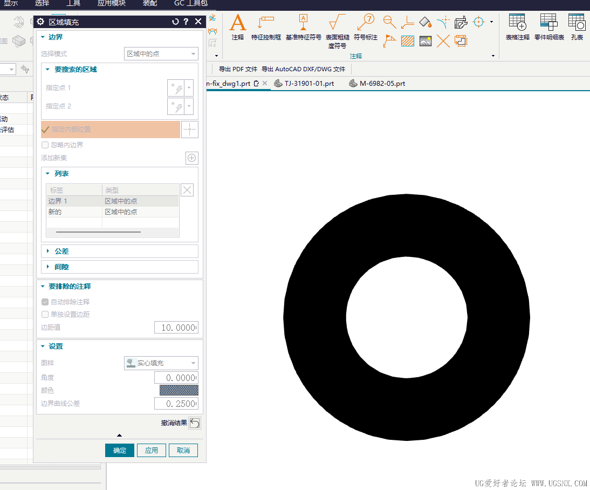Screen dimensions: 590x490
Task: Click the 颜色 color swatch
Action: click(179, 390)
